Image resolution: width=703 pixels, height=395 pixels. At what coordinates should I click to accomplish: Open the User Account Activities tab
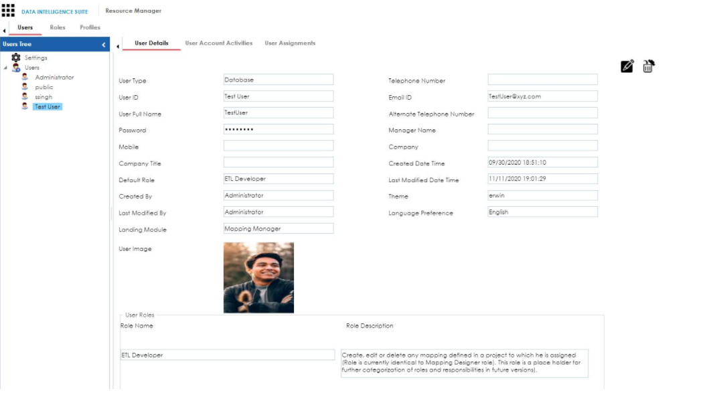[x=219, y=43]
